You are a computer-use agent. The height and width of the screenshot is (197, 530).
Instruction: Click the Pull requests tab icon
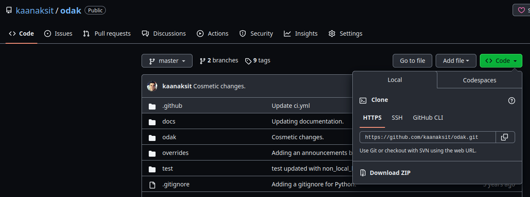point(86,34)
